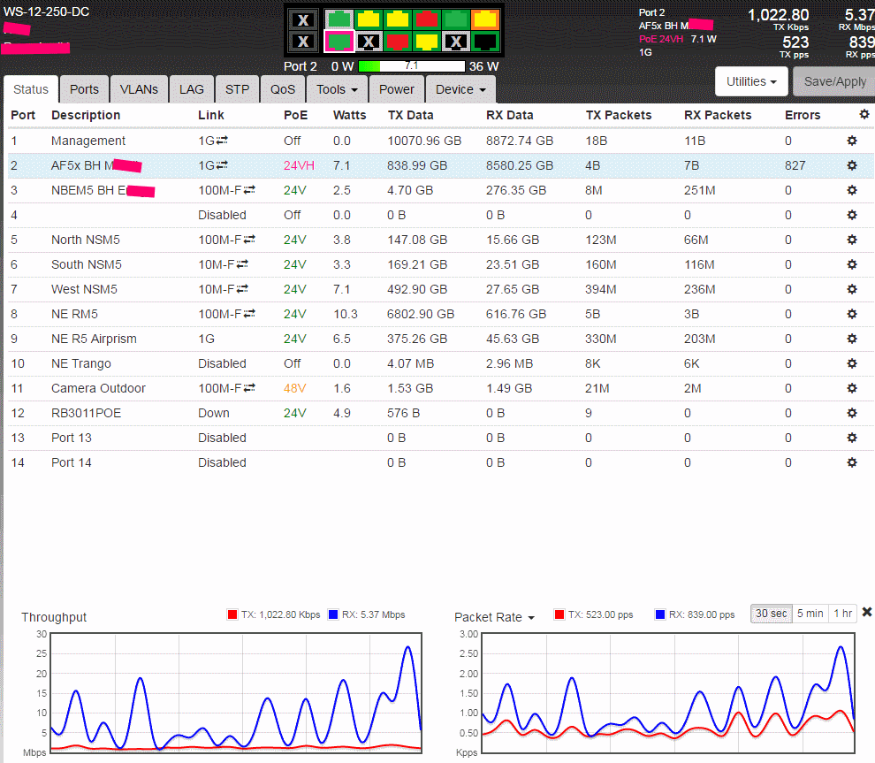The height and width of the screenshot is (763, 875).
Task: Set the graph time range to 1 hr
Action: 842,614
